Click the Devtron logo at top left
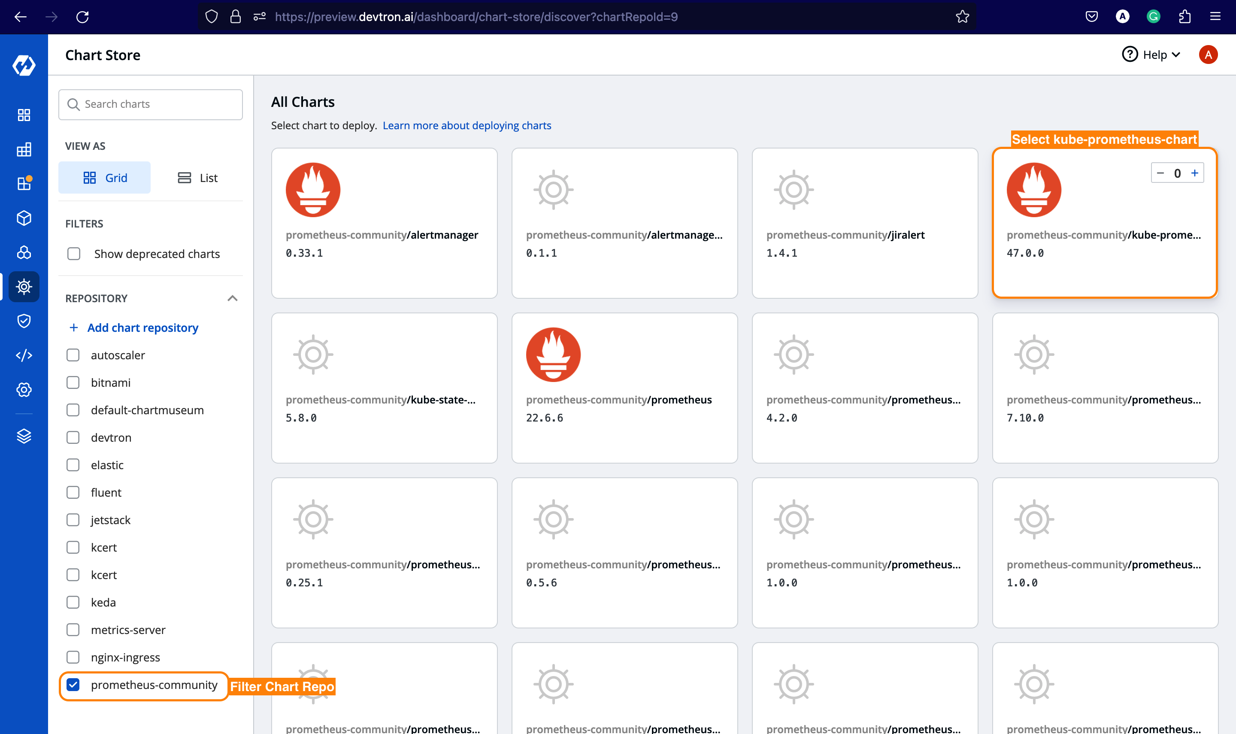The image size is (1236, 734). point(24,64)
